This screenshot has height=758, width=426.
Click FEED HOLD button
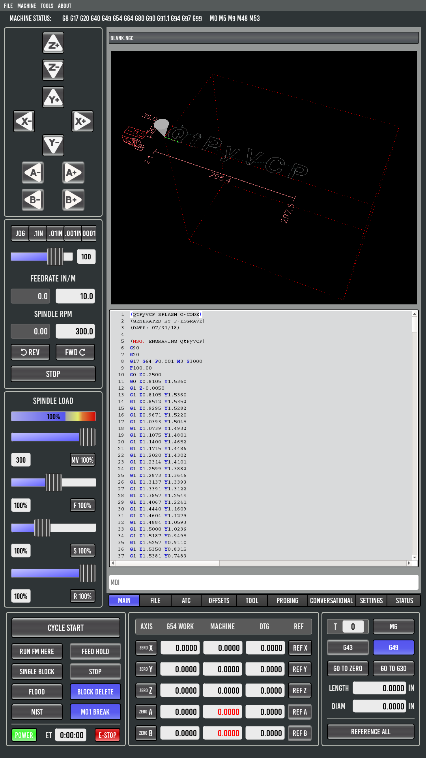95,651
